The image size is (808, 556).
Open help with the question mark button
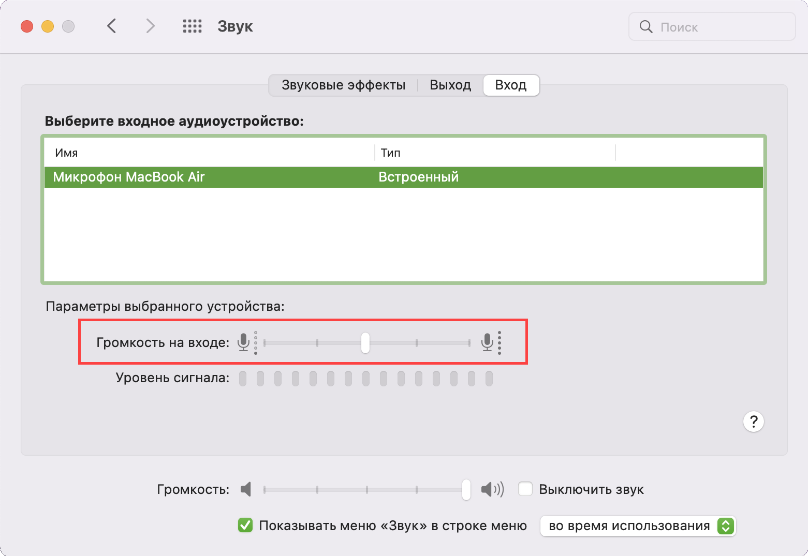click(754, 422)
